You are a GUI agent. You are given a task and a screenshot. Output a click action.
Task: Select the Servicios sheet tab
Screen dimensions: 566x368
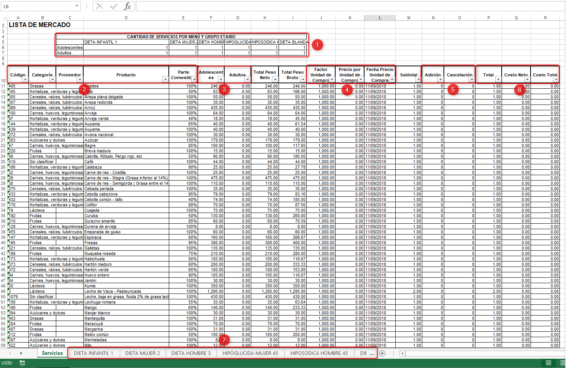pos(52,353)
